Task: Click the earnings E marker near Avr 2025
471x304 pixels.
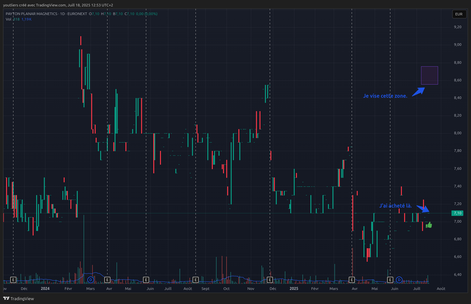Action: 352,280
